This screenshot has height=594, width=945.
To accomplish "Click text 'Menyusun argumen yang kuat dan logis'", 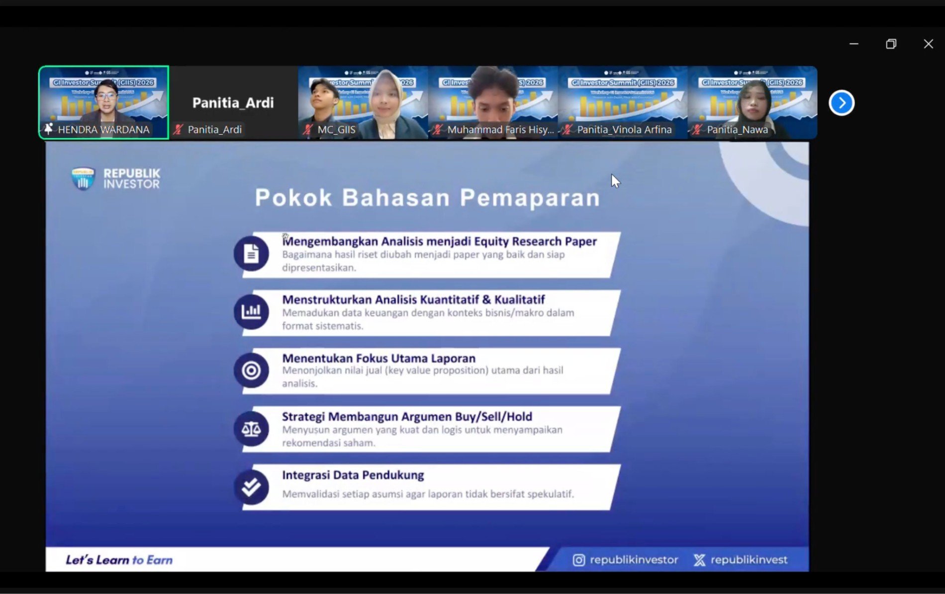I will 372,430.
